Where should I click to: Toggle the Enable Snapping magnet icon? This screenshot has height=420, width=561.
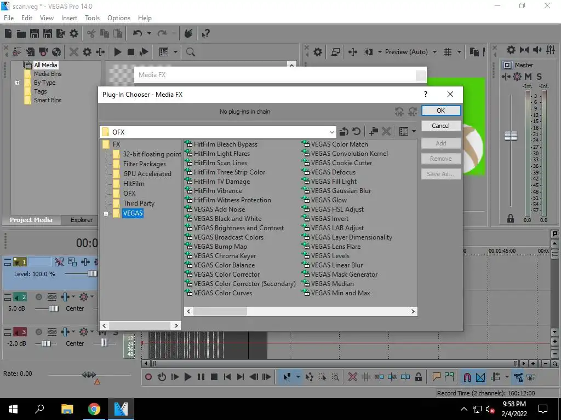coord(467,377)
